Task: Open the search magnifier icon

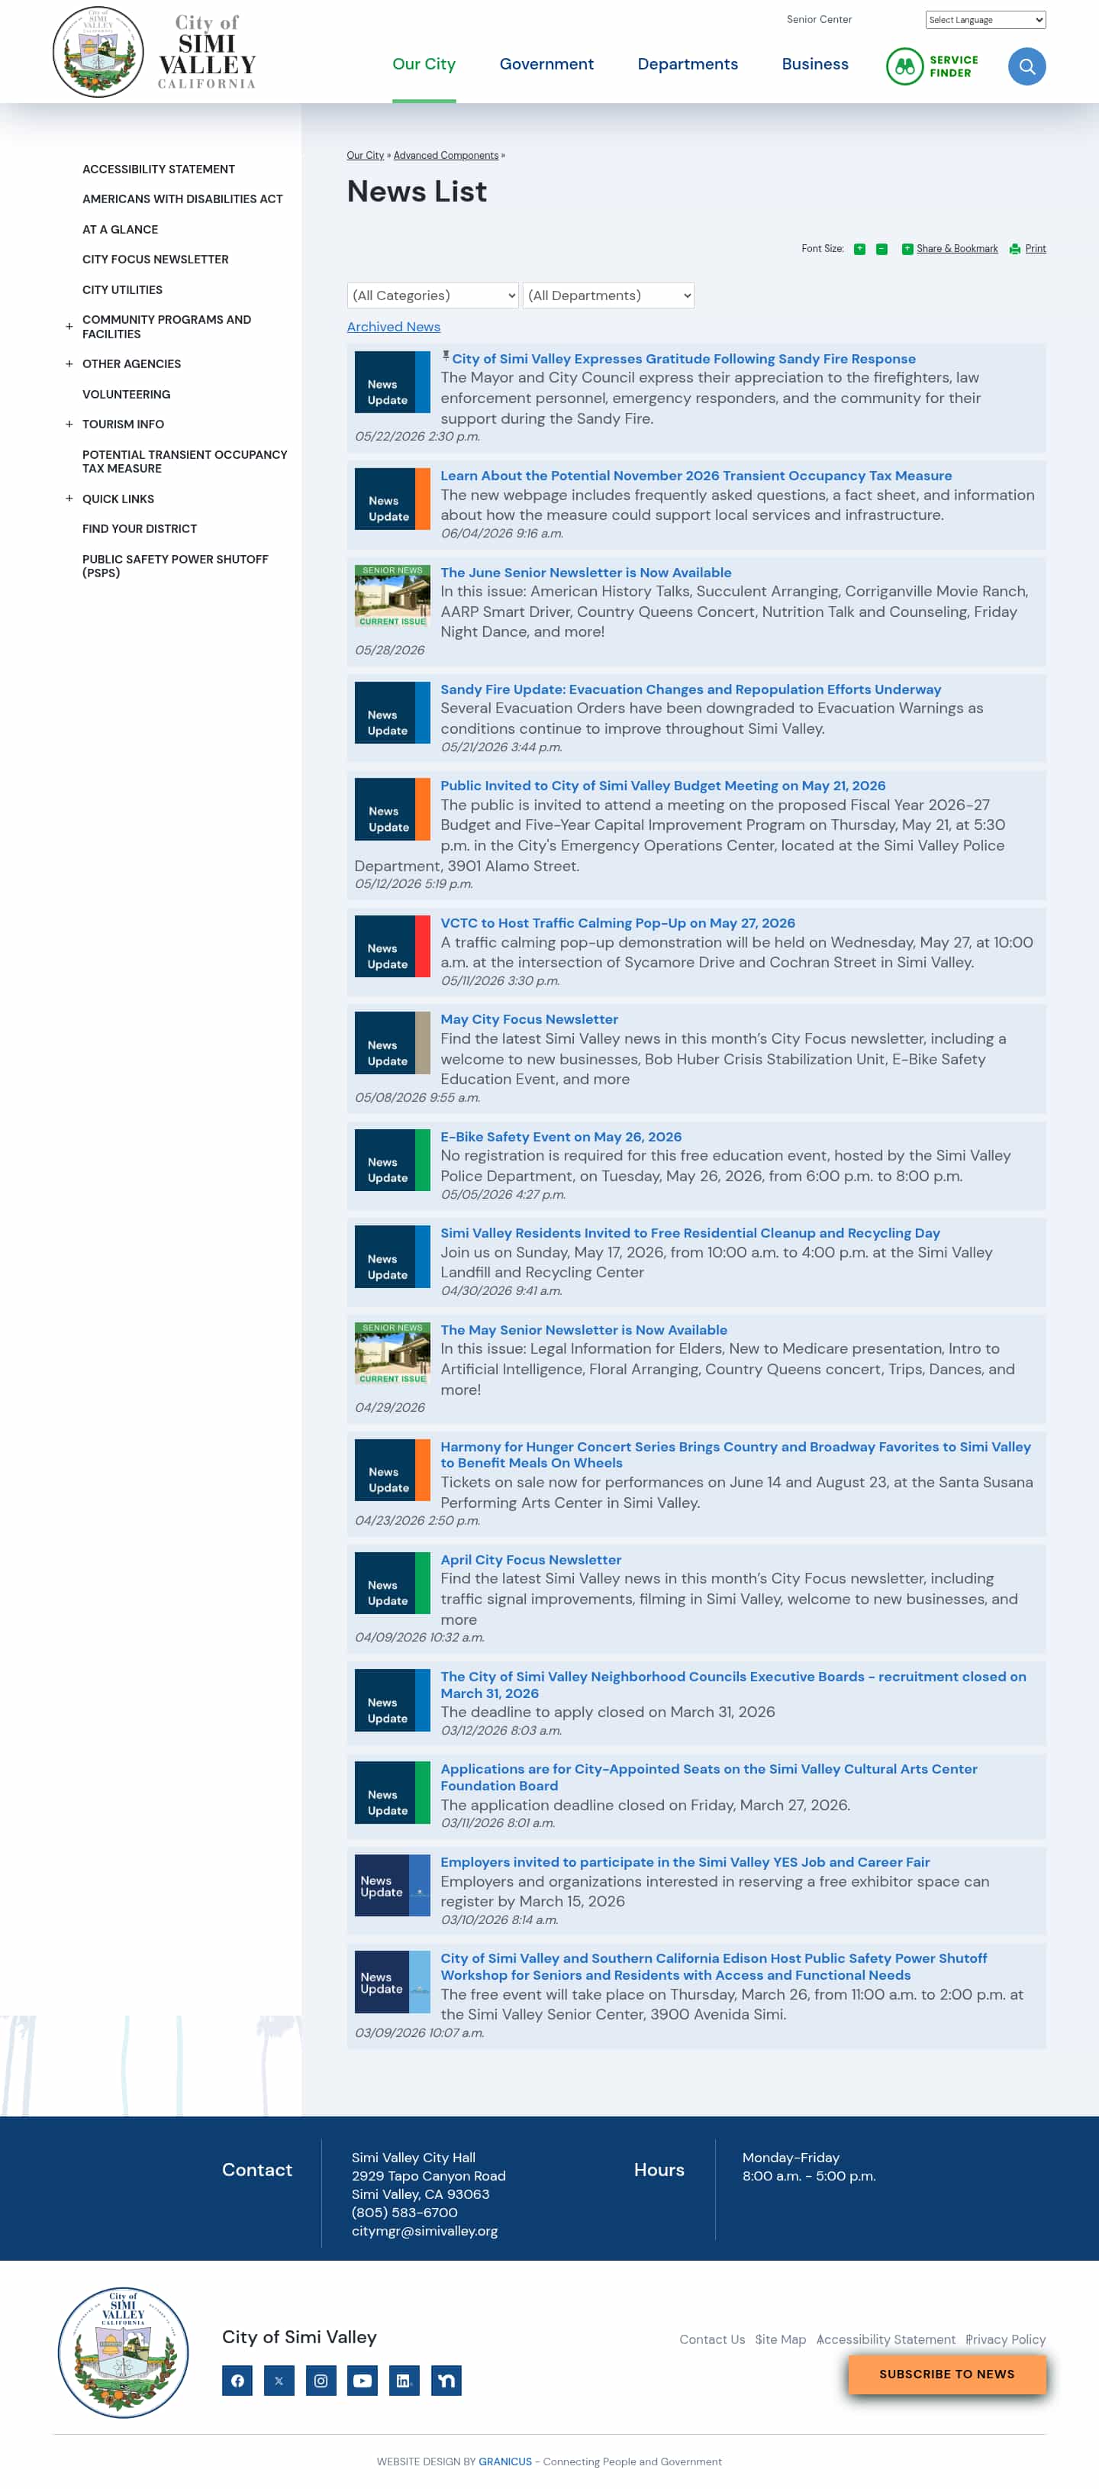Action: coord(1026,66)
